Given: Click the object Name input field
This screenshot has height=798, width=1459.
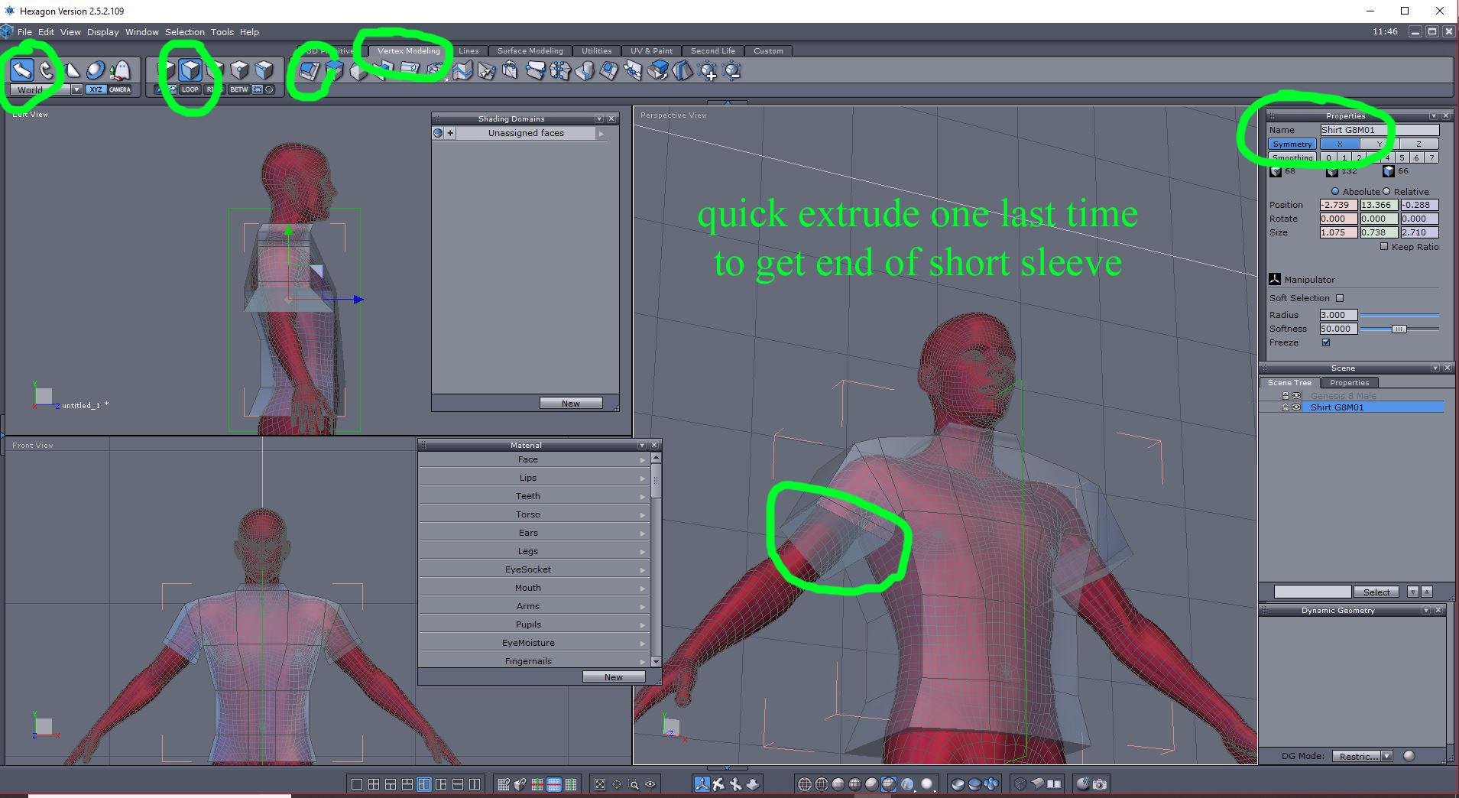Looking at the screenshot, I should 1380,130.
